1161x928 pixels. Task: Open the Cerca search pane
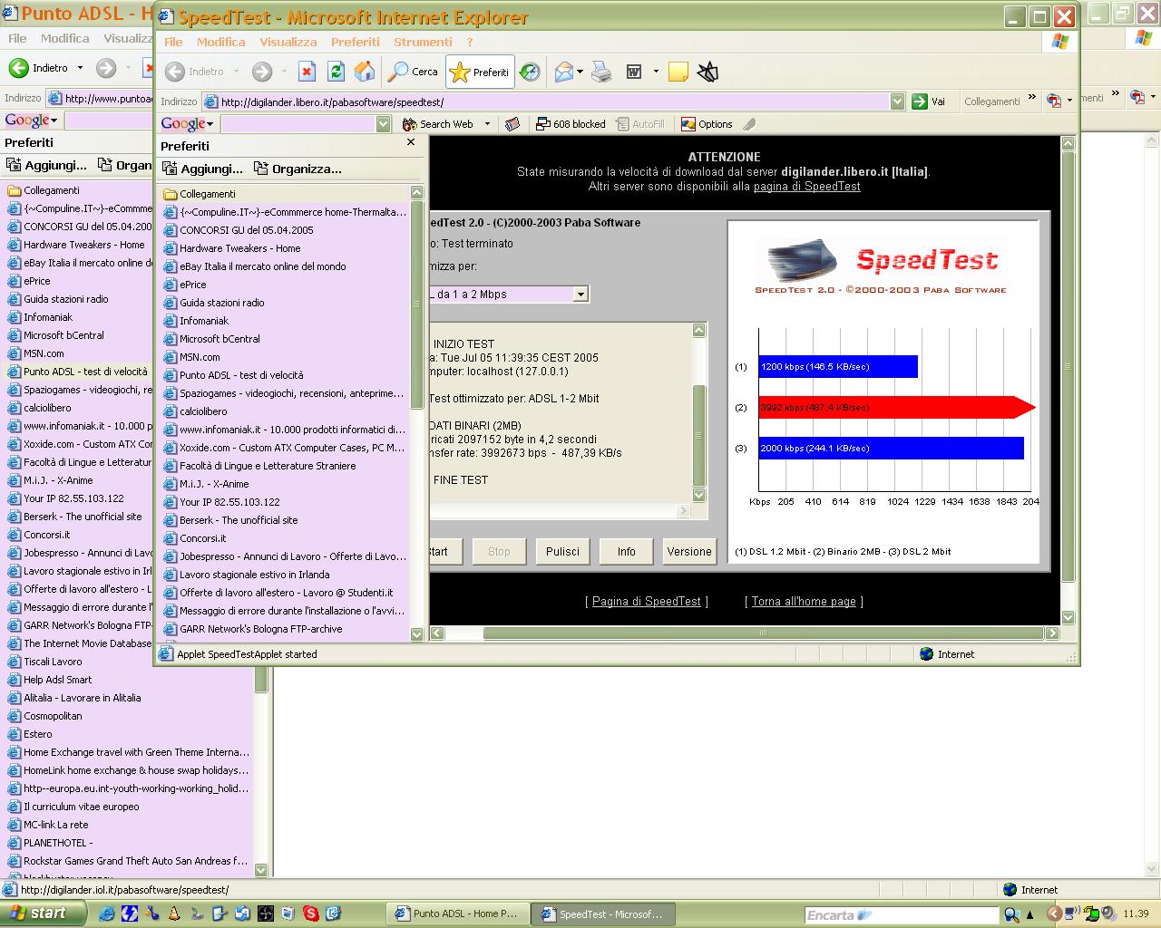click(x=413, y=72)
